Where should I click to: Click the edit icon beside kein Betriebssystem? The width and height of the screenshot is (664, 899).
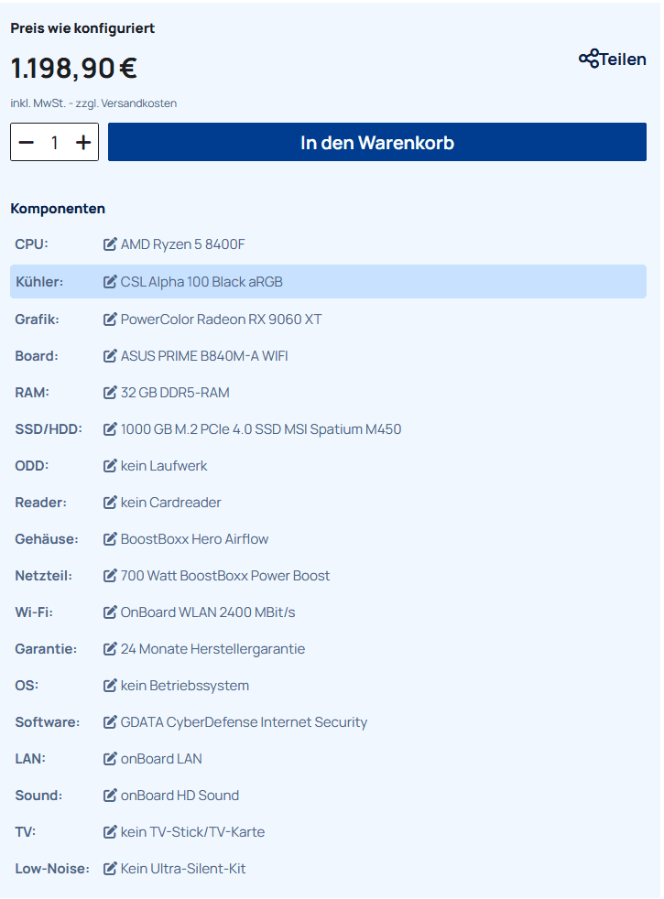[x=110, y=685]
